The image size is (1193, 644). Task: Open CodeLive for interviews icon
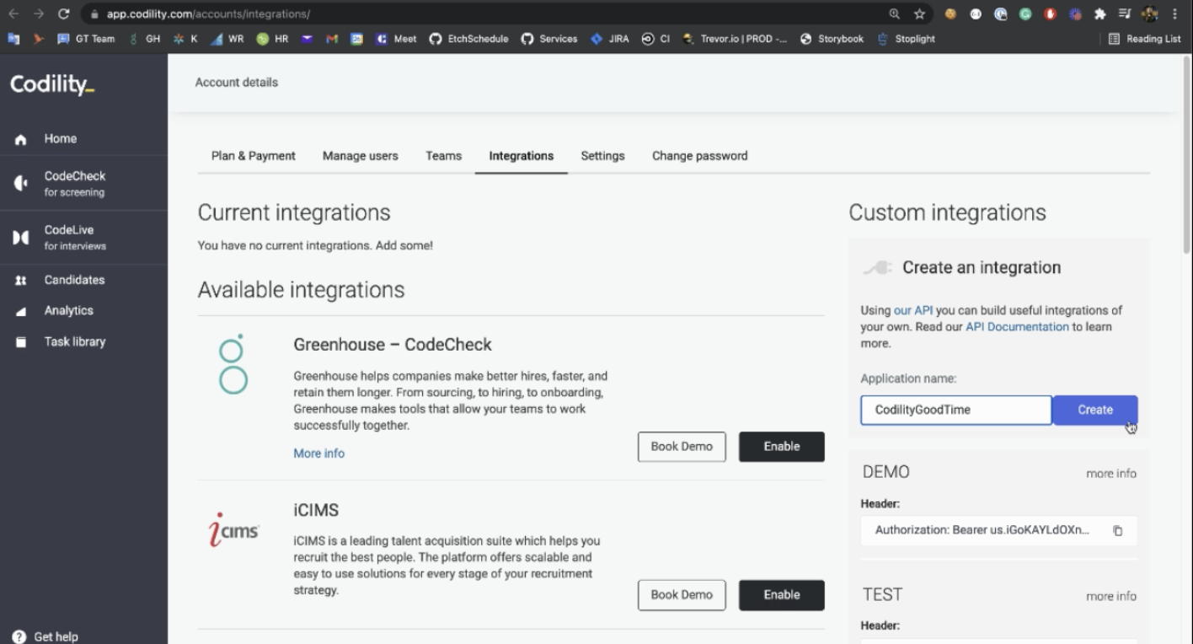pos(21,238)
